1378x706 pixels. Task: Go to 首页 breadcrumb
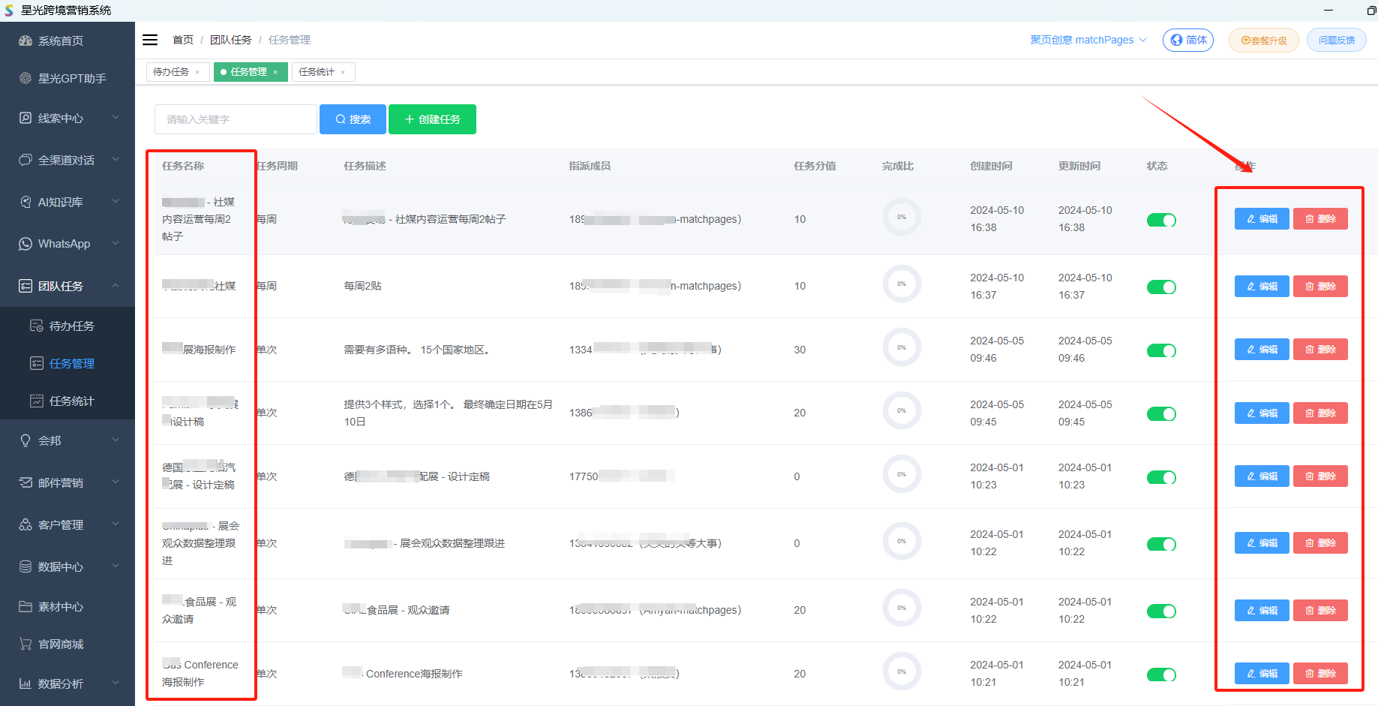[x=183, y=40]
